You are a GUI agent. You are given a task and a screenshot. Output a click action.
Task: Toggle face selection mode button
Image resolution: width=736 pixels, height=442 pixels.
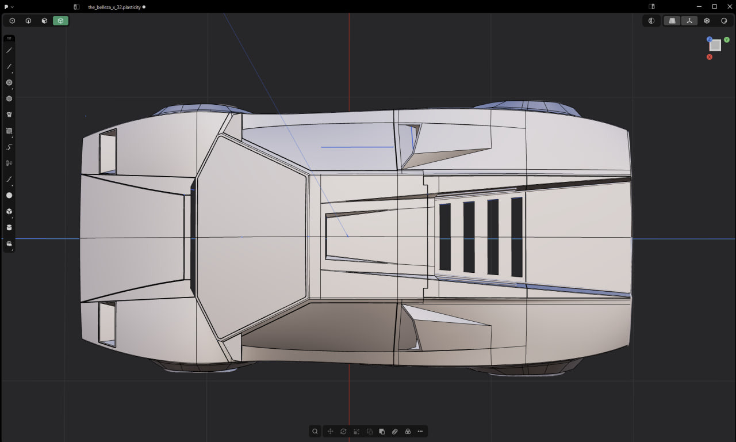[44, 21]
